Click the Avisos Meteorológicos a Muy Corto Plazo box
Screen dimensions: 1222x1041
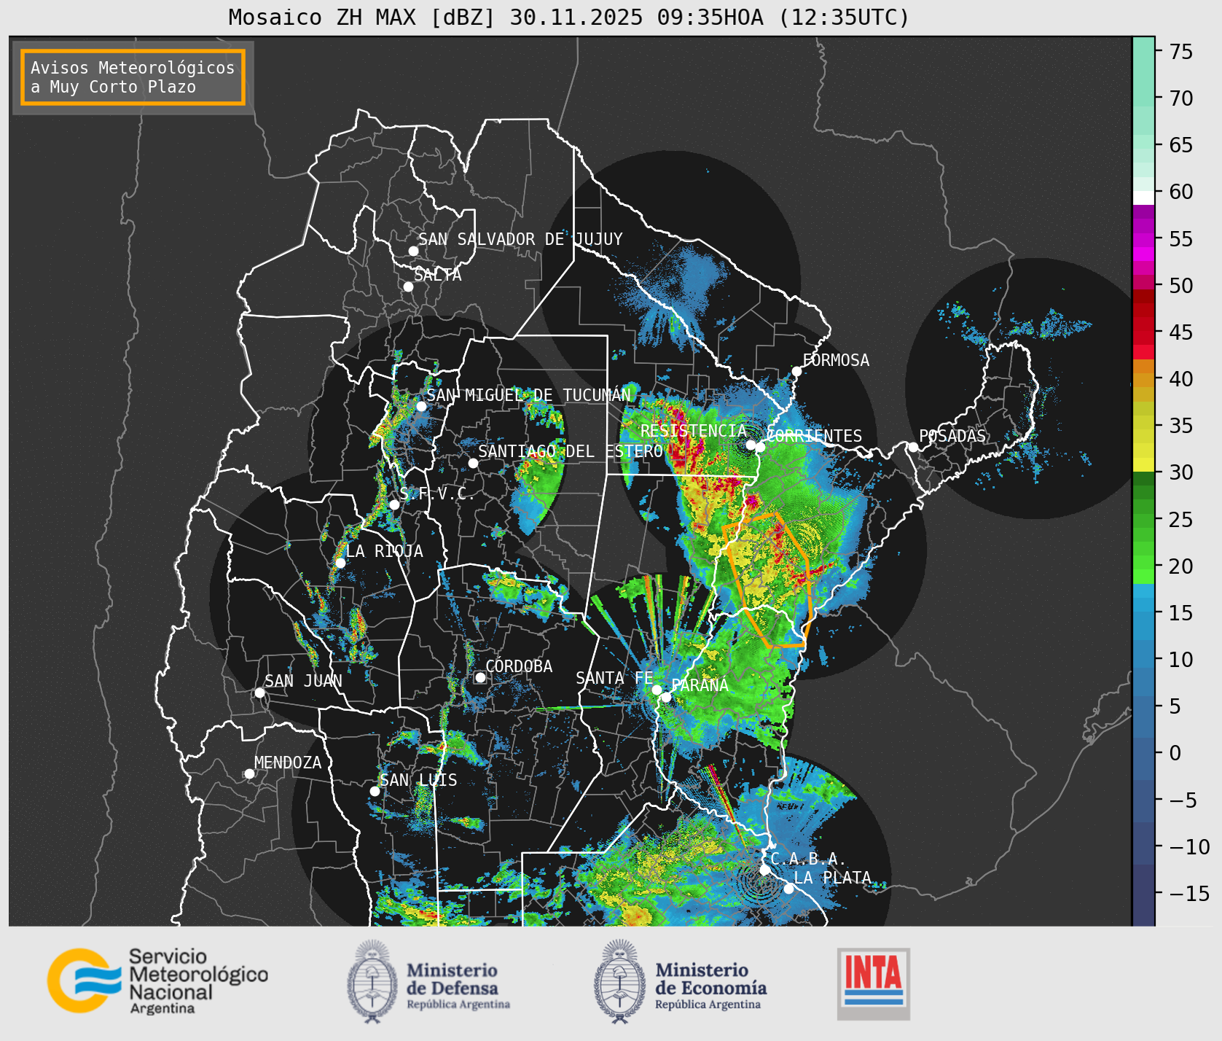[133, 77]
